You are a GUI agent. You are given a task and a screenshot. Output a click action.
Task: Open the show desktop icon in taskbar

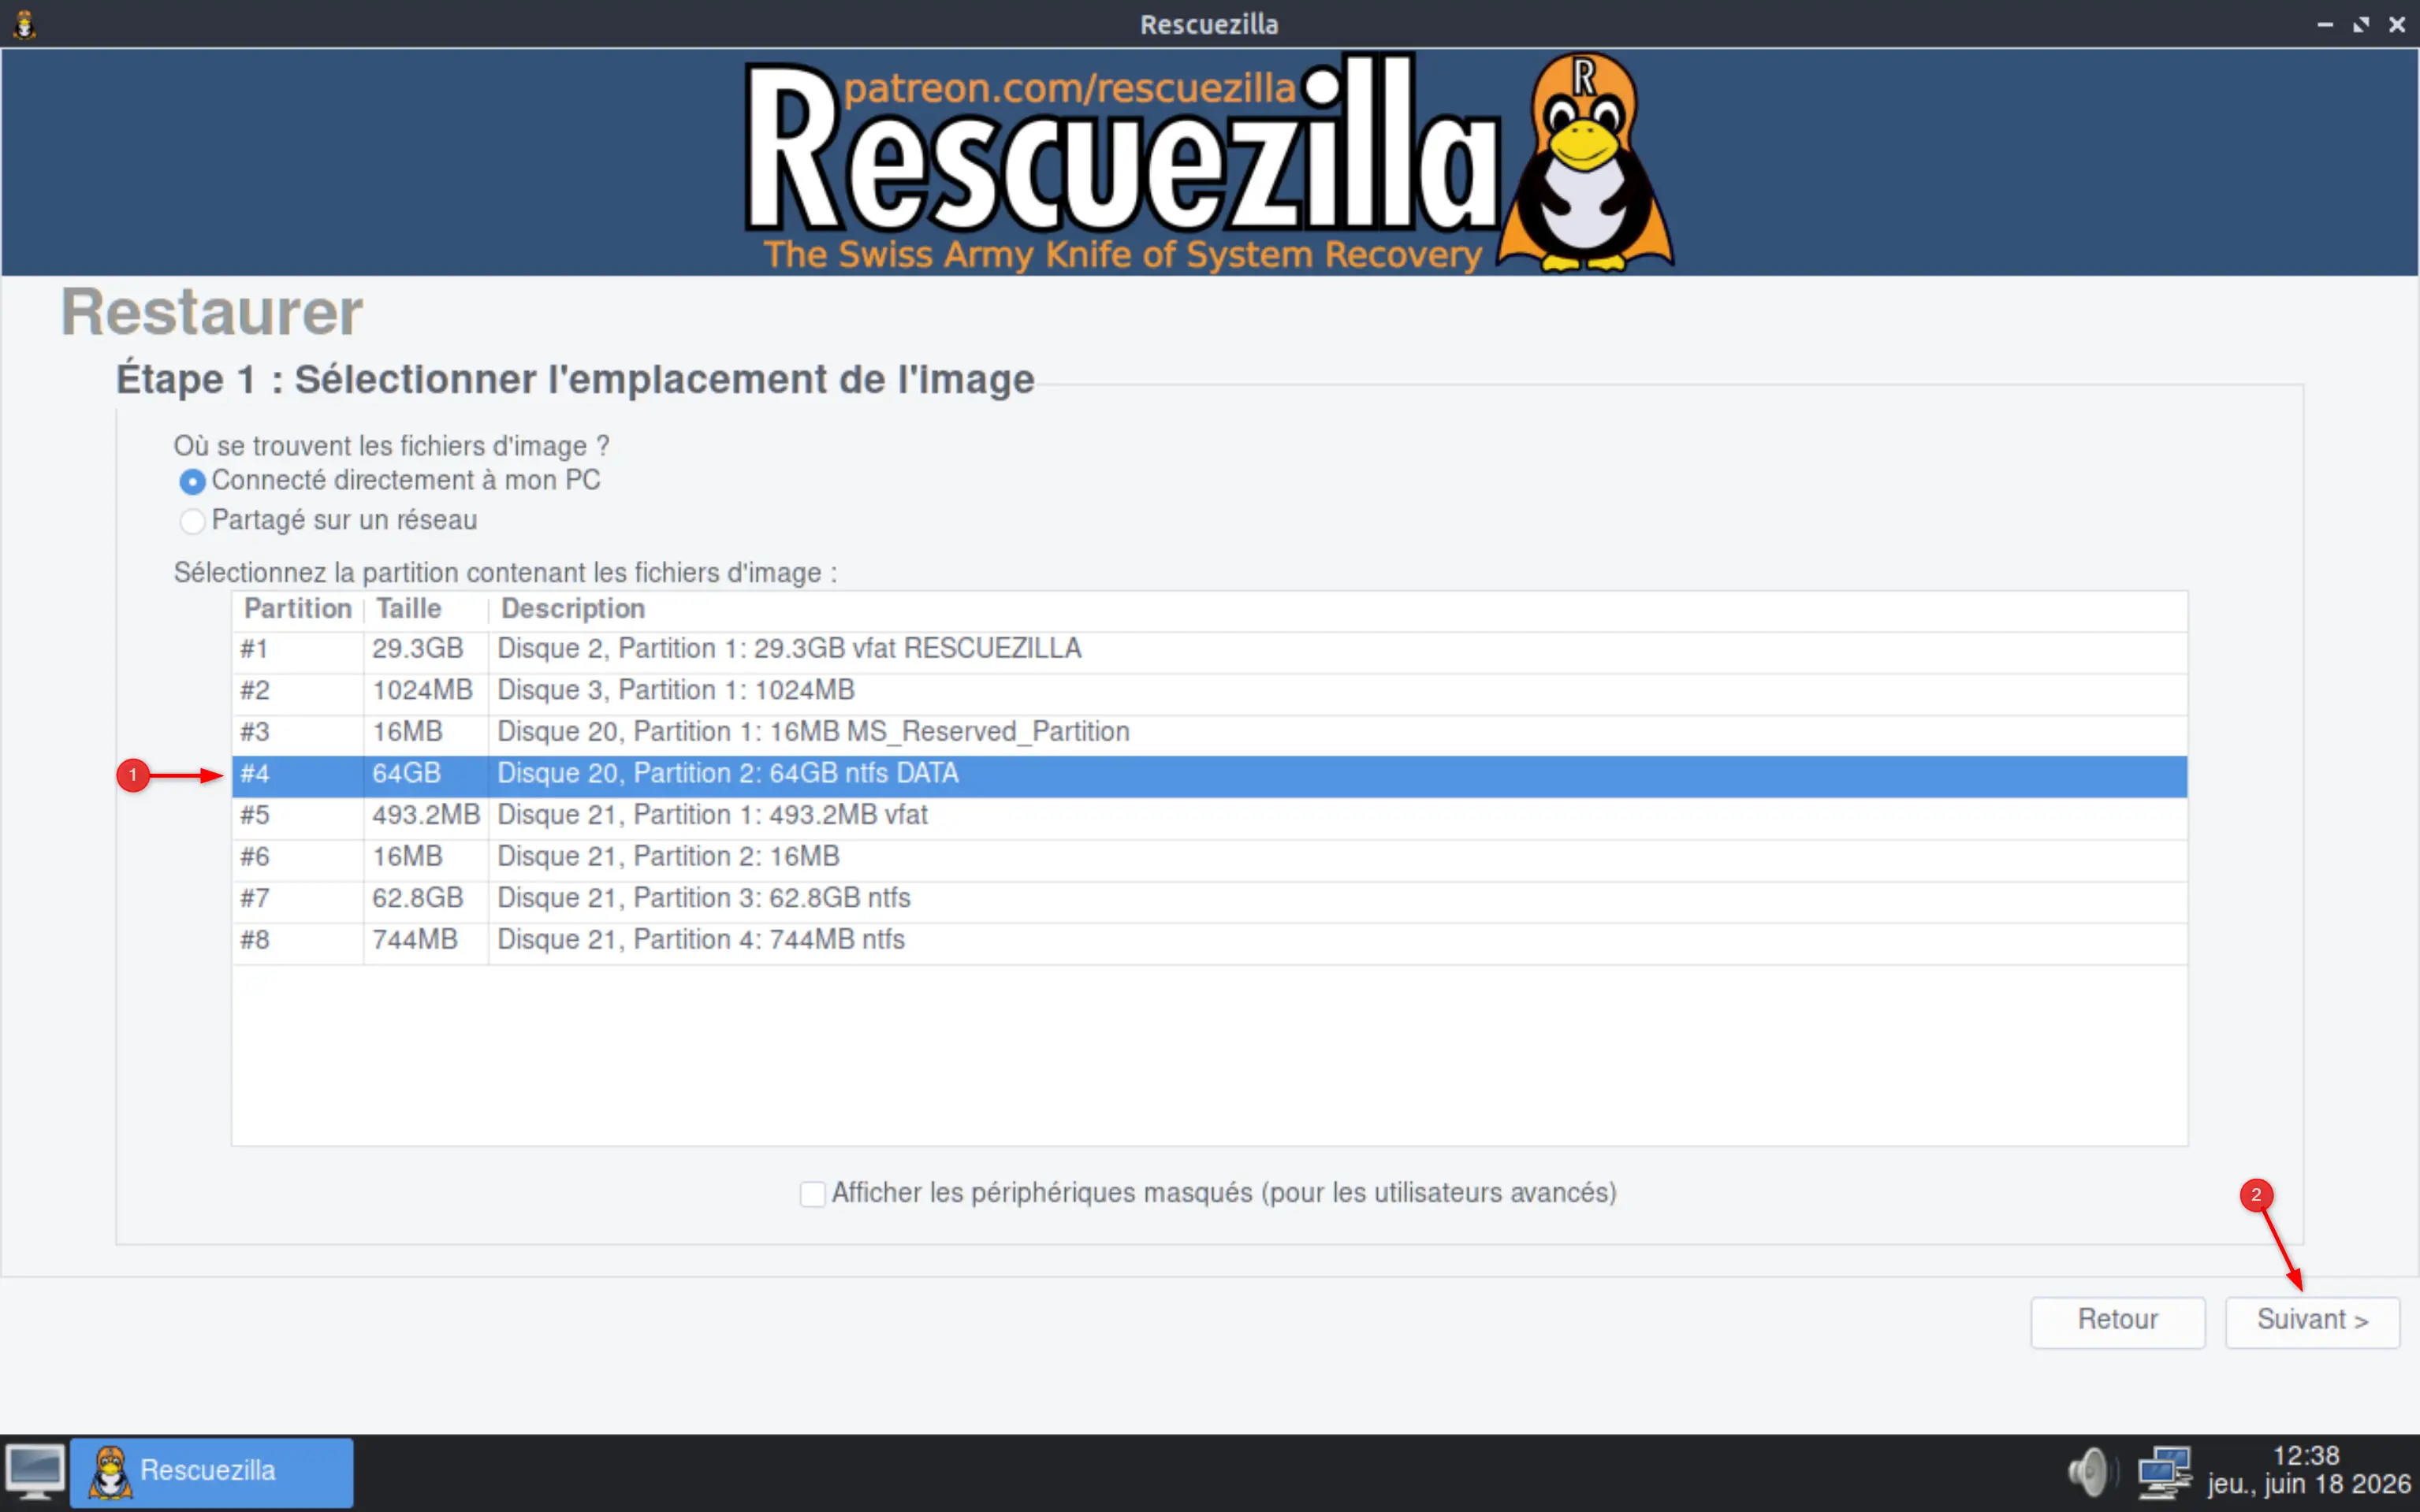click(35, 1472)
